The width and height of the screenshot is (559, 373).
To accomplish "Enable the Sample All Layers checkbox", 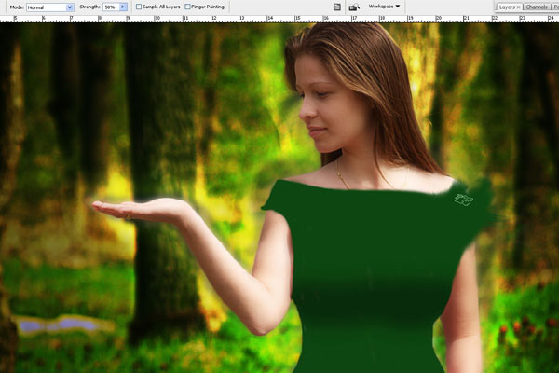I will pyautogui.click(x=140, y=7).
